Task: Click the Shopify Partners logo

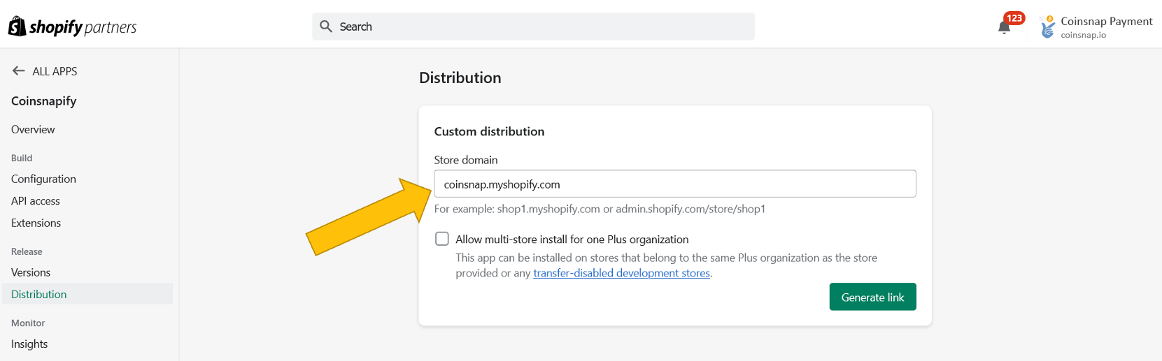Action: pos(72,27)
